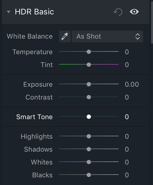Reset HDR Basic panel with undo arrow
The image size is (153, 185).
pyautogui.click(x=118, y=12)
